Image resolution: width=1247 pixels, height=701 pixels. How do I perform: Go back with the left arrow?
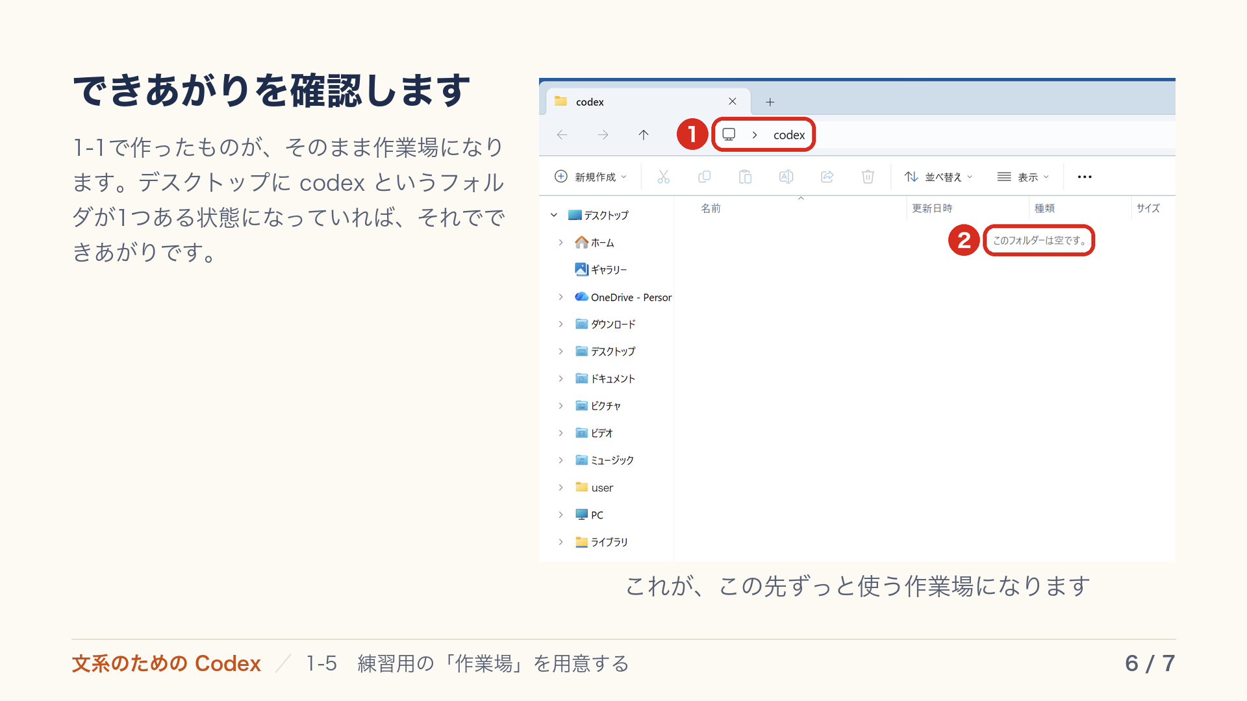pyautogui.click(x=562, y=135)
